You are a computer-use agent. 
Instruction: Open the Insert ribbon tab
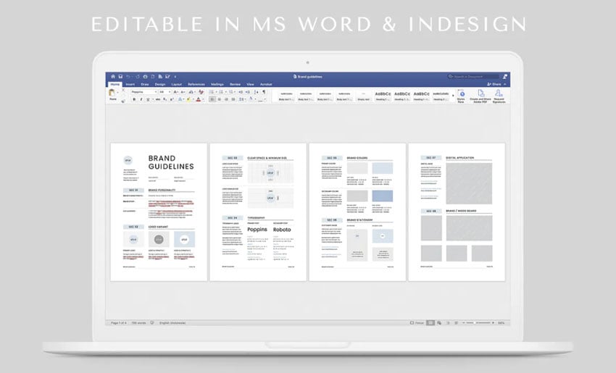(x=130, y=85)
